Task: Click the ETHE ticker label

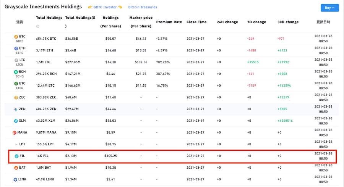Action: pos(19,53)
